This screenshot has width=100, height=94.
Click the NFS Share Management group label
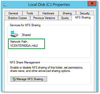click(x=25, y=62)
